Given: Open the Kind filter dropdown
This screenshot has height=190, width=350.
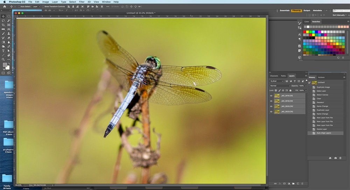Looking at the screenshot, I should 276,81.
